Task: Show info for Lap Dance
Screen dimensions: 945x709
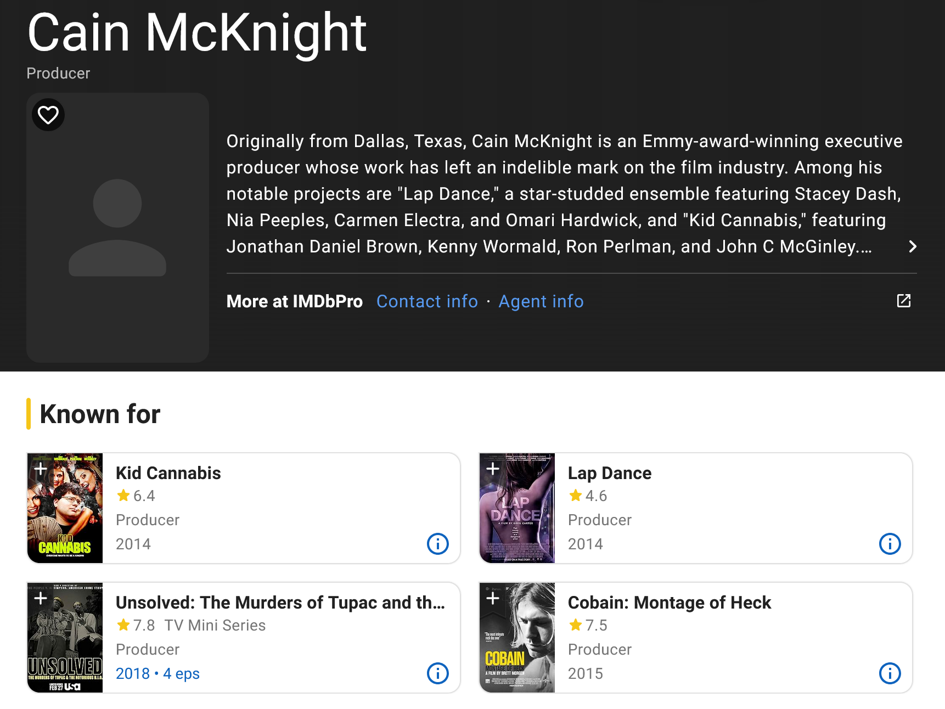Action: tap(890, 544)
